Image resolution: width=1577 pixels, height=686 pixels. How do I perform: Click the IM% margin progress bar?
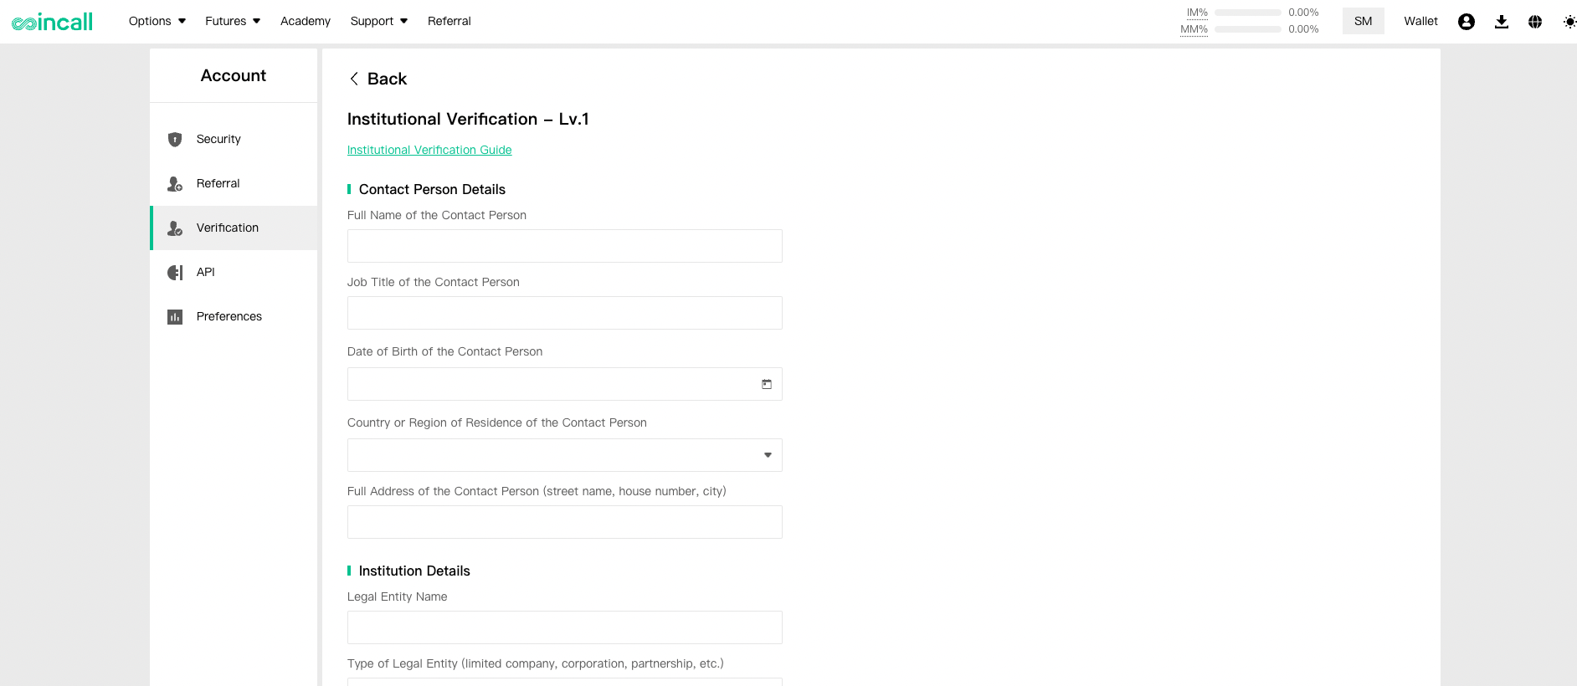coord(1248,13)
